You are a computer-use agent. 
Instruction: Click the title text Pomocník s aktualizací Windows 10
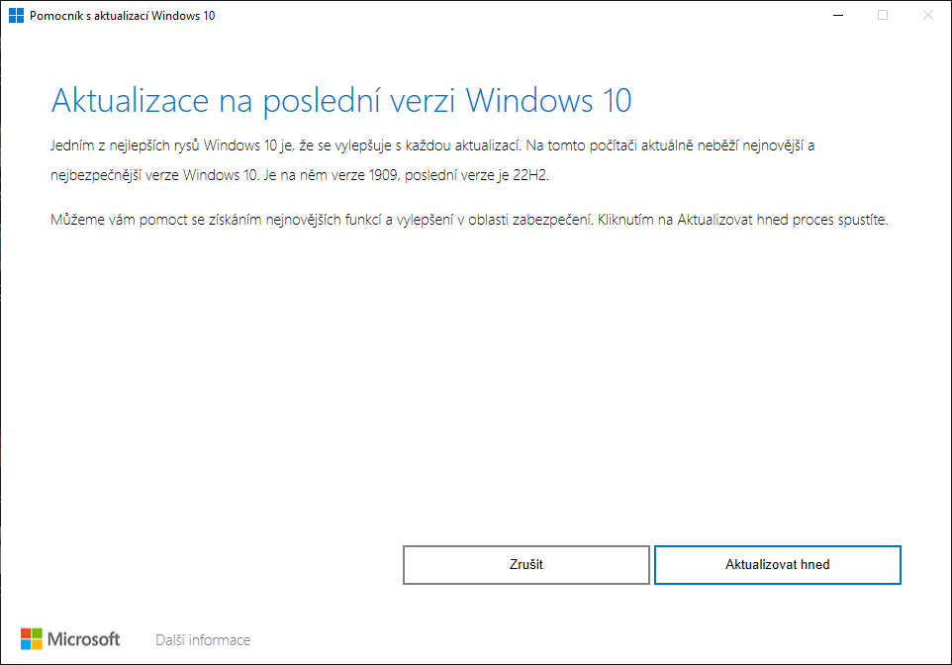(123, 16)
